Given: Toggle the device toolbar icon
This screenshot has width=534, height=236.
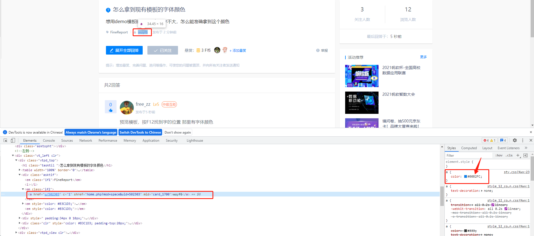Looking at the screenshot, I should 13,141.
